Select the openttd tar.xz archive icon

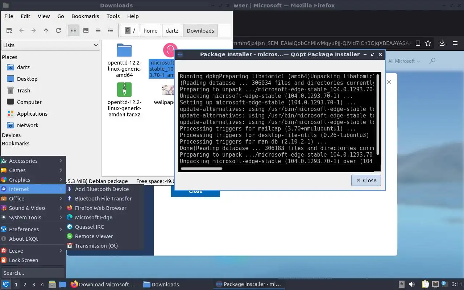point(124,90)
